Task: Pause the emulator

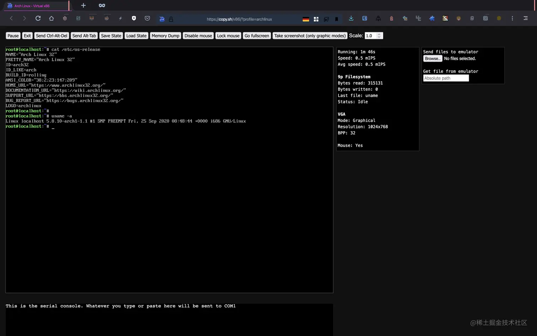Action: pyautogui.click(x=13, y=36)
